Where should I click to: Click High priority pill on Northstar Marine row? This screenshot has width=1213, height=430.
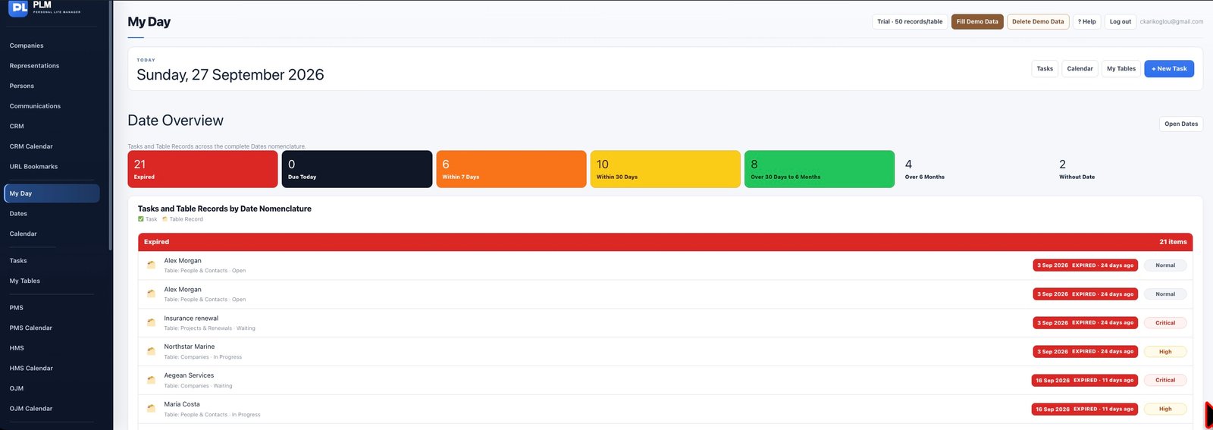[1165, 352]
